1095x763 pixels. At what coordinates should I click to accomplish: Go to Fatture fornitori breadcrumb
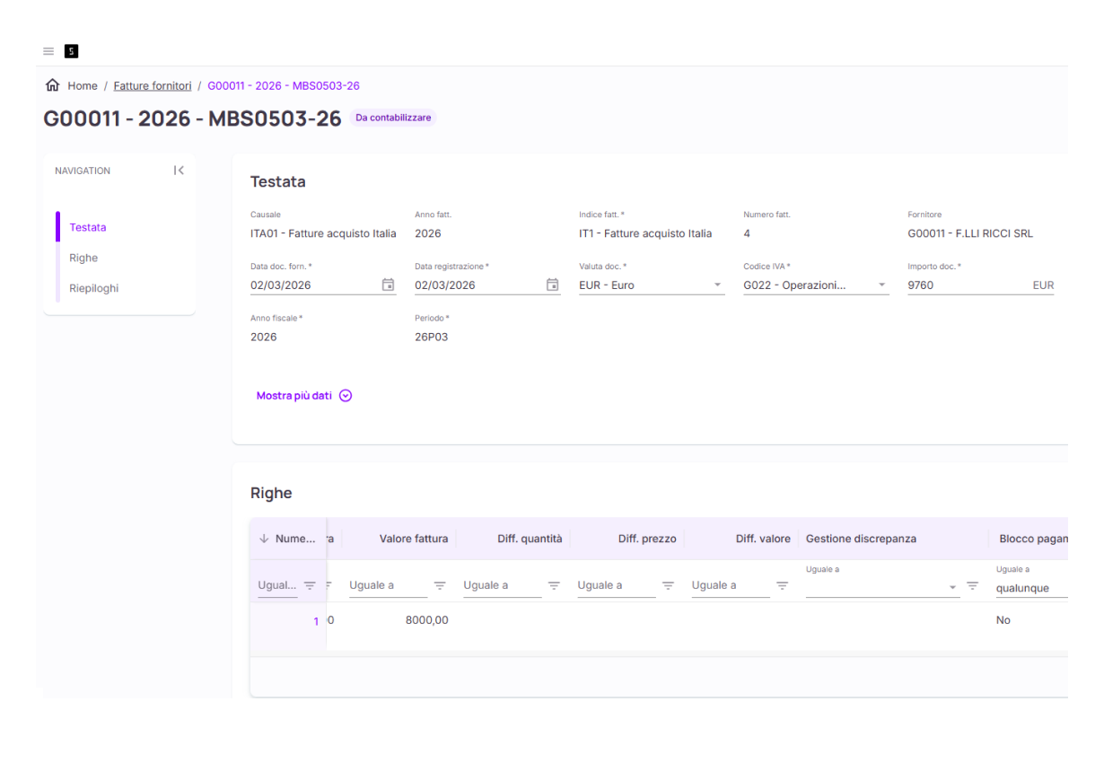point(153,85)
